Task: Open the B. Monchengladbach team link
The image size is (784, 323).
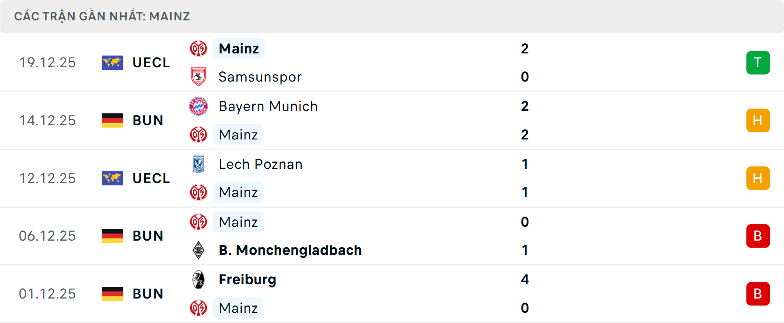Action: (290, 250)
